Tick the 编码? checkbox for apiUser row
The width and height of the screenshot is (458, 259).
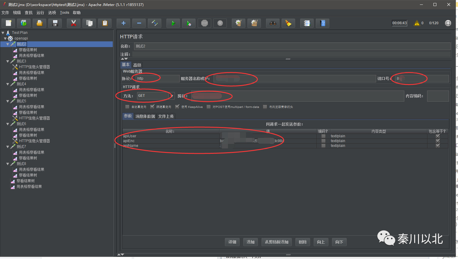pos(323,136)
